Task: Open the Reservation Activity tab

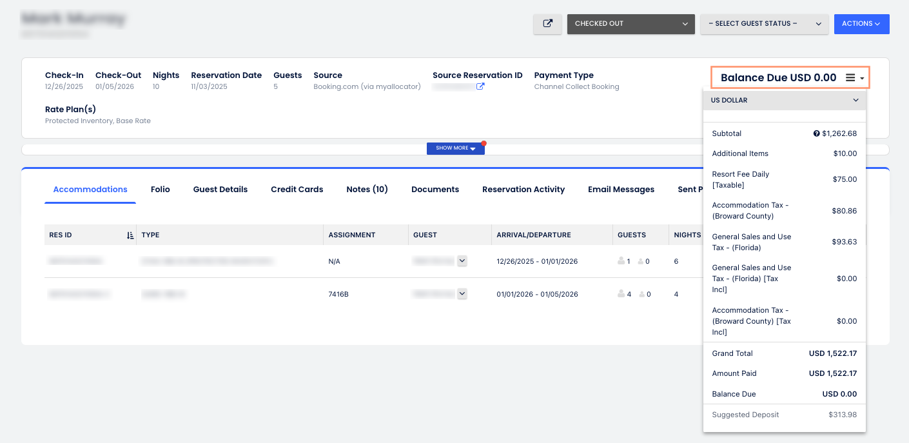Action: coord(523,190)
